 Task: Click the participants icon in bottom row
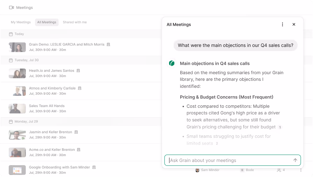(279, 170)
